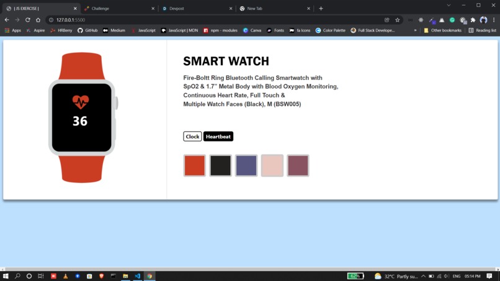Open the Windows Start menu

6,276
